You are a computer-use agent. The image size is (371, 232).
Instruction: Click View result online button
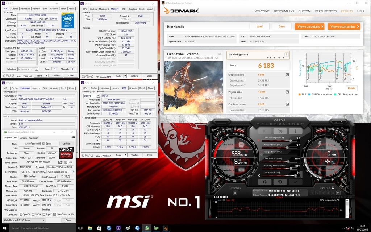pos(344,26)
